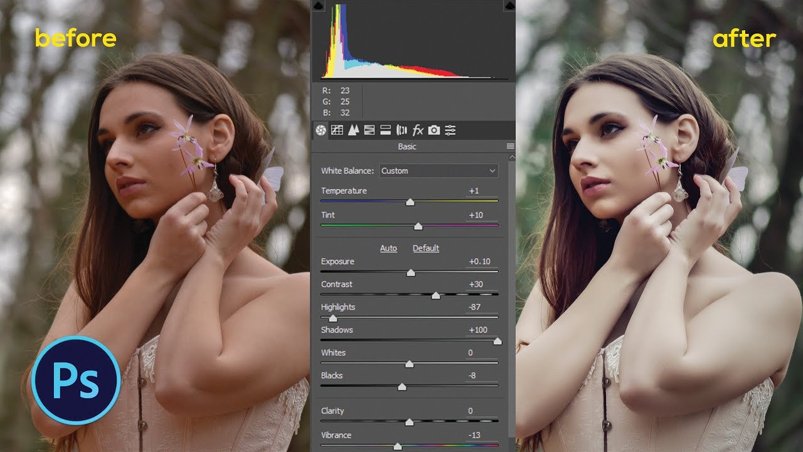Click the Blacks label
Viewport: 803px width, 452px height.
click(332, 375)
